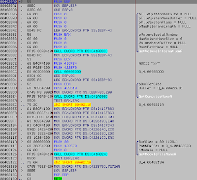Viewport: 197px width, 180px height.
Task: Select the CALL DWORD PTR DS:[41A08C] instruction
Action: click(81, 51)
